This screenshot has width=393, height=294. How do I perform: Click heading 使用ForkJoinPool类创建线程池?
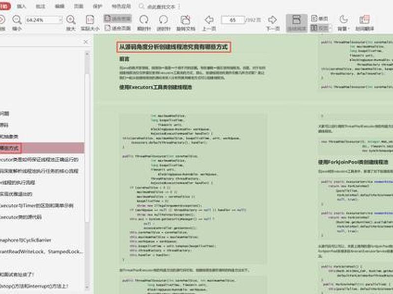coord(353,162)
